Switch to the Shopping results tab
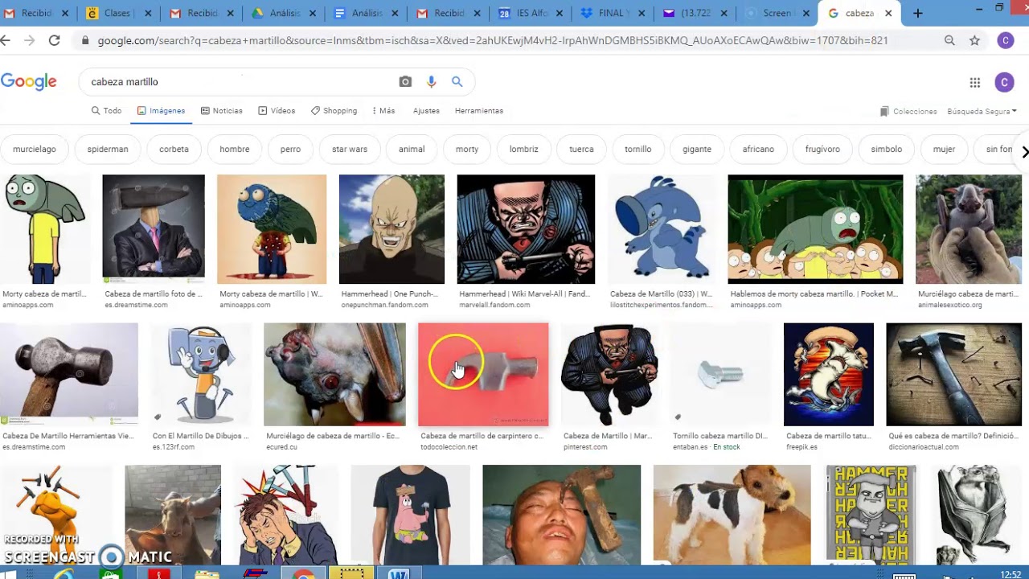The image size is (1029, 579). click(x=334, y=111)
